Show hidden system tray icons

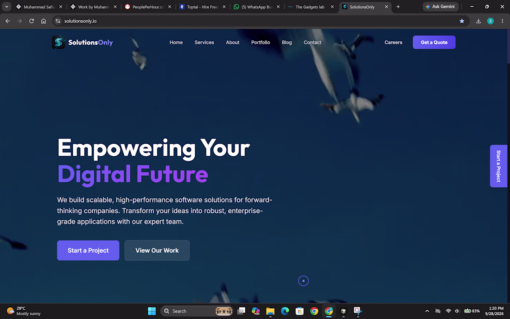click(427, 311)
